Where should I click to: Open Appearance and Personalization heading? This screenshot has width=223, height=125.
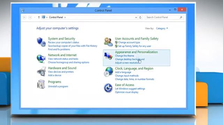tap(136, 52)
